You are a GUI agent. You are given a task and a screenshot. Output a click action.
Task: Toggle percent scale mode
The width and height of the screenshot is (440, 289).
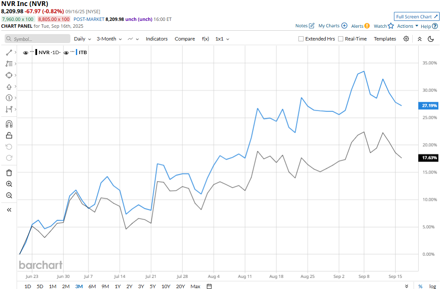click(x=420, y=286)
